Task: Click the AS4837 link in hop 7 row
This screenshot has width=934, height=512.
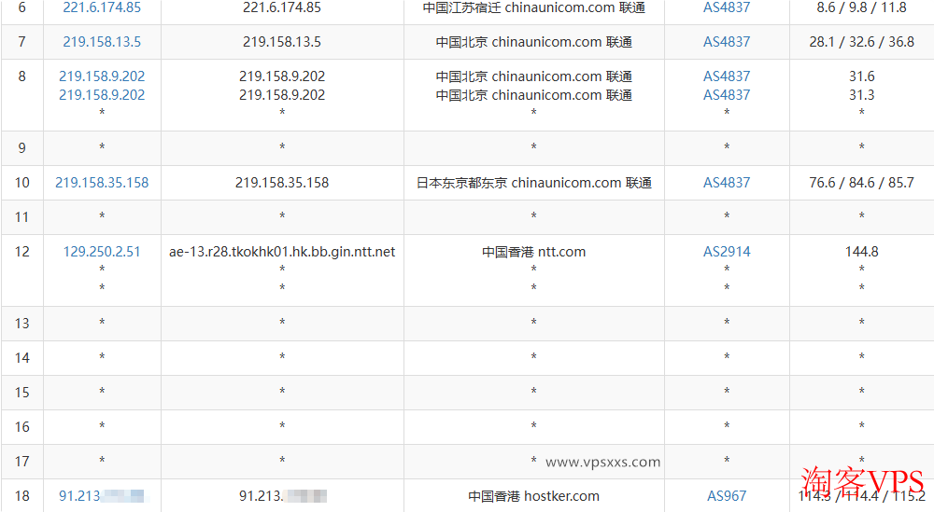Action: [727, 42]
